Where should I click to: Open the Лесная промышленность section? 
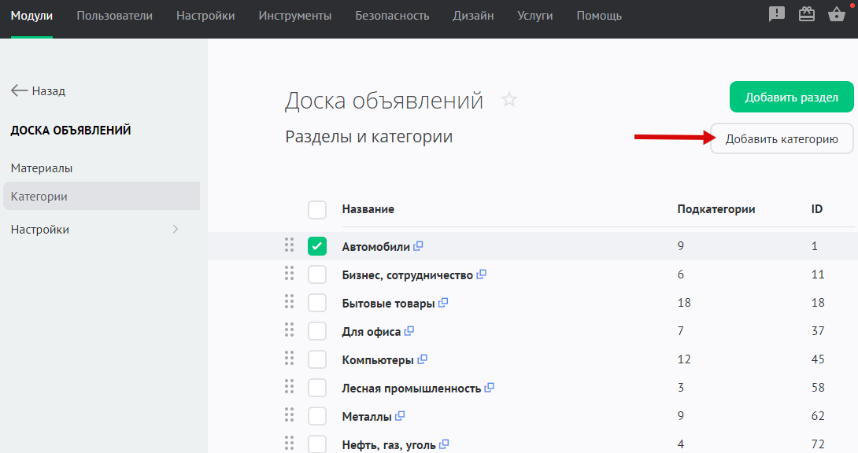[411, 388]
